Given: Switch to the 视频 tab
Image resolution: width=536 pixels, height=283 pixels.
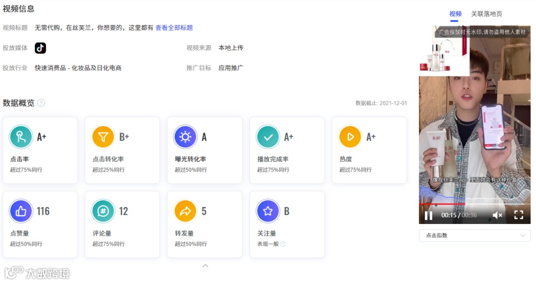Looking at the screenshot, I should point(455,14).
